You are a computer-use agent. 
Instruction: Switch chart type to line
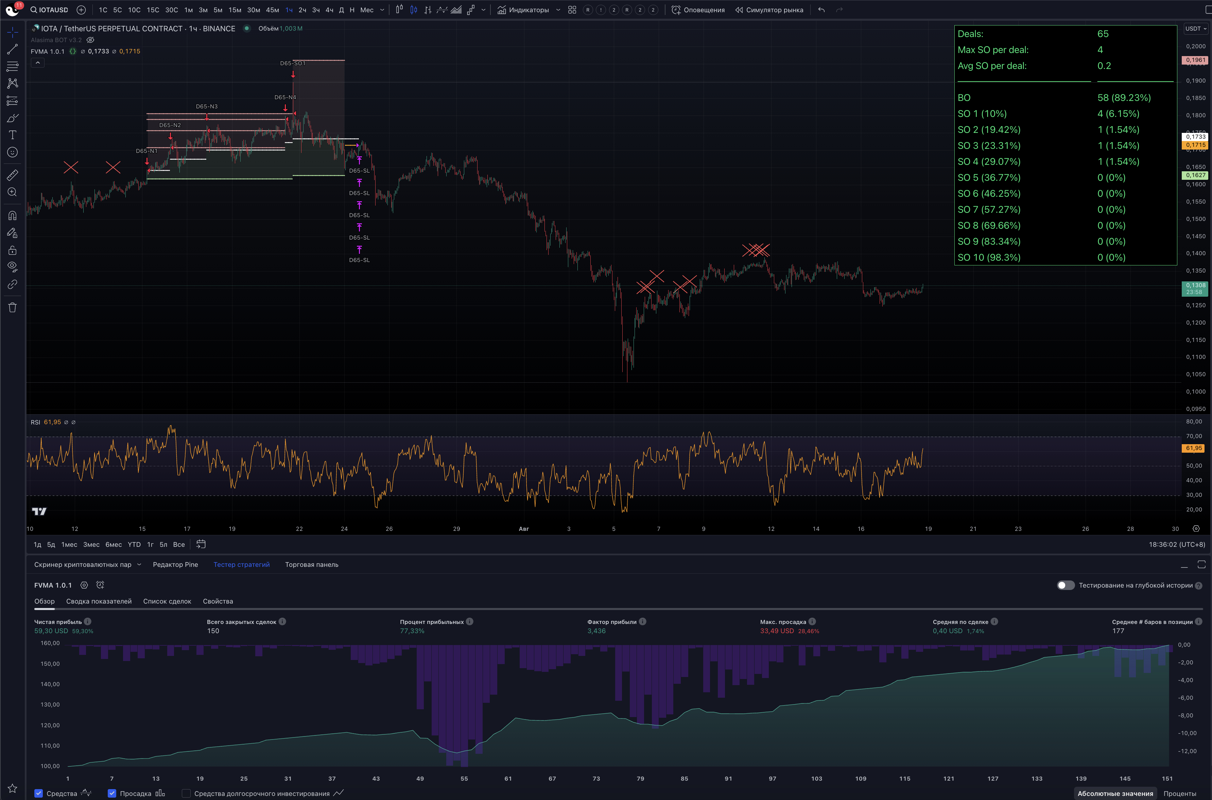442,10
